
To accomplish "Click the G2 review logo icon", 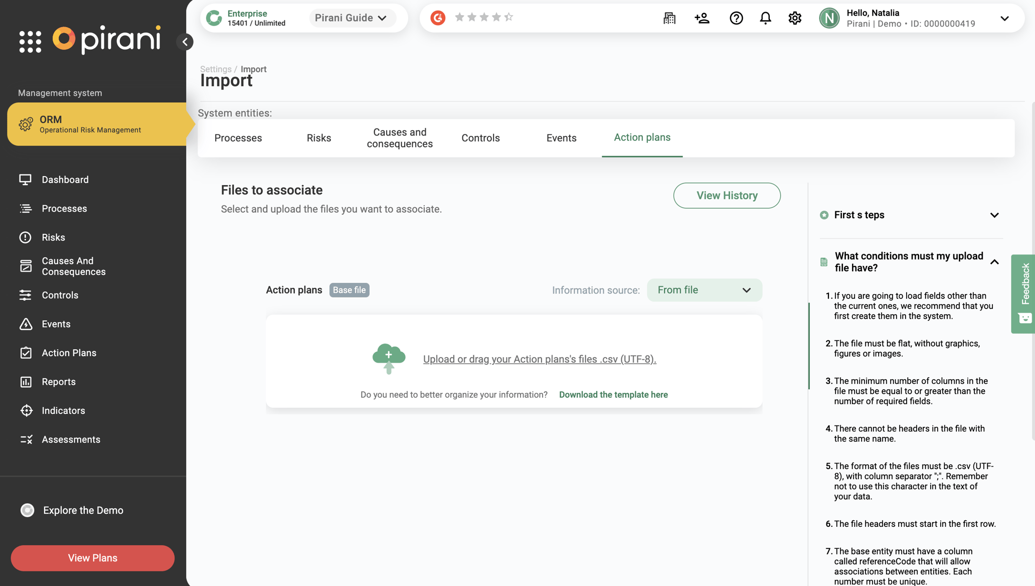I will click(x=438, y=18).
